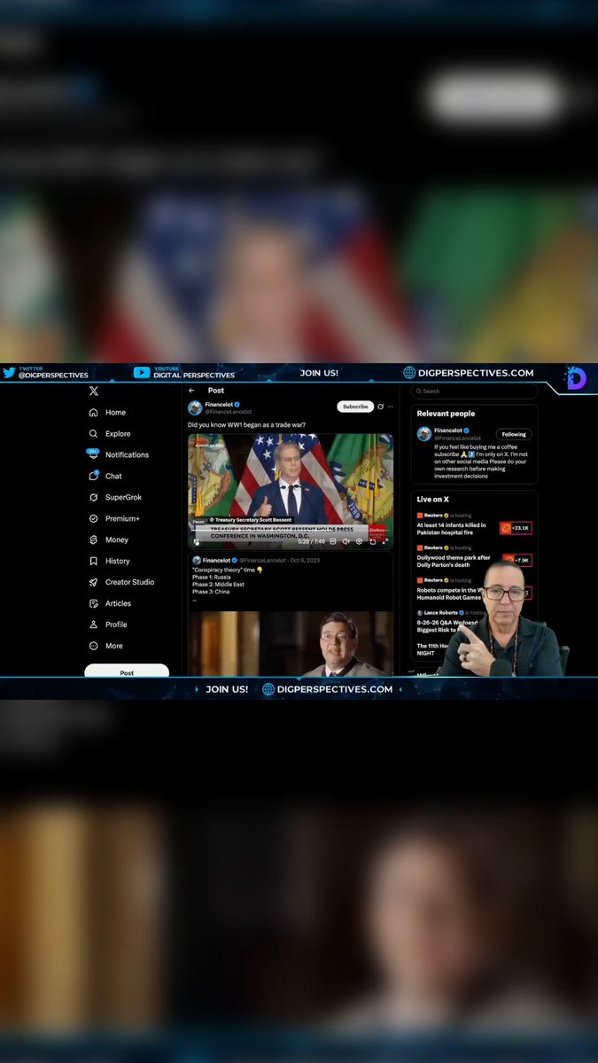
Task: Click the Creator Studio rocket icon
Action: (x=94, y=583)
